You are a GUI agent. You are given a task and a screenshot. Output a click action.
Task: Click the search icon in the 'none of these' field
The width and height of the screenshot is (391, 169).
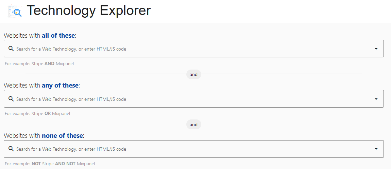coord(11,149)
